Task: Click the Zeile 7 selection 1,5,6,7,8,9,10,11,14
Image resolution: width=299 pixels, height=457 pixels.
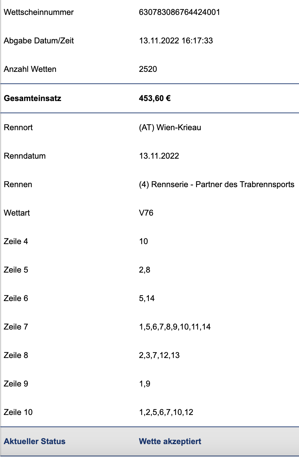Action: 175,327
